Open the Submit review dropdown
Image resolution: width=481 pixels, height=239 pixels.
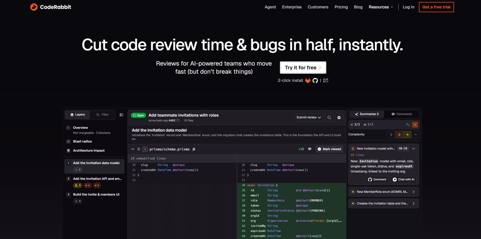tap(309, 118)
